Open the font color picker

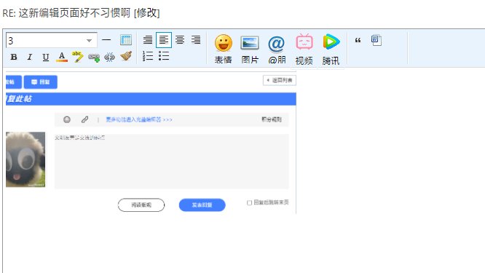click(62, 57)
